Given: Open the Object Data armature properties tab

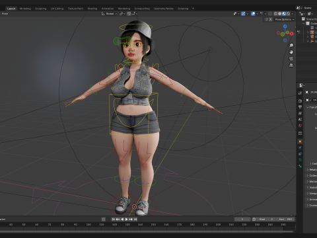Looking at the screenshot, I should 300,160.
